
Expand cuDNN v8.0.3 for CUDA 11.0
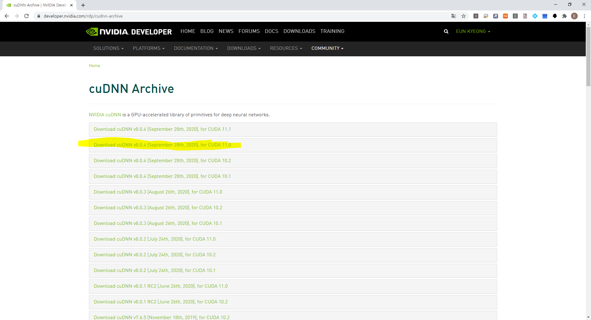[x=293, y=192]
